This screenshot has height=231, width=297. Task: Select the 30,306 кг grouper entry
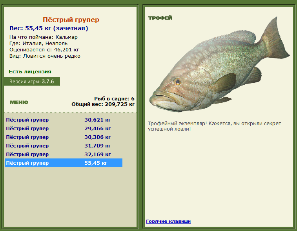(64, 137)
